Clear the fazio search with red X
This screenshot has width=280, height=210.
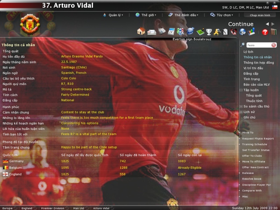pos(273,45)
